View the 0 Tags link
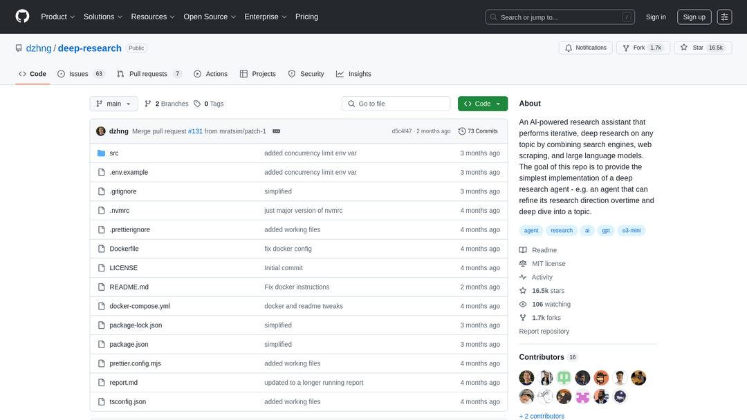Viewport: 747px width, 420px height. (209, 104)
